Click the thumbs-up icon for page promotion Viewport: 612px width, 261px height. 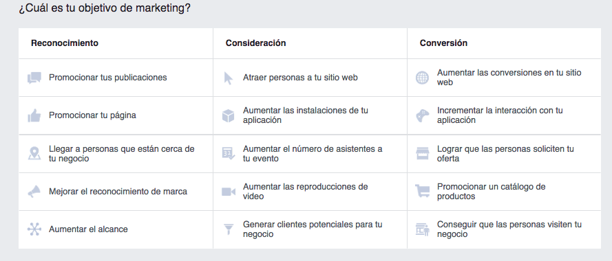[34, 115]
